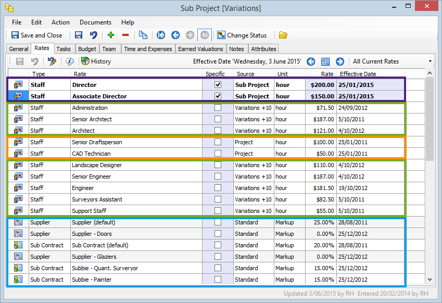This screenshot has height=303, width=442.
Task: Advance effective date with right arrow
Action: [340, 61]
